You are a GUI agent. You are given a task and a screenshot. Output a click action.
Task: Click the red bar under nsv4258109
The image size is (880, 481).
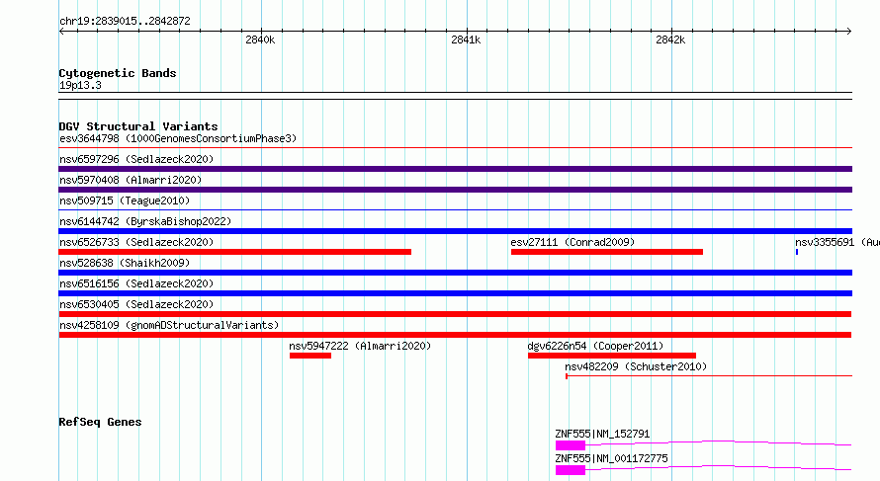pos(455,335)
